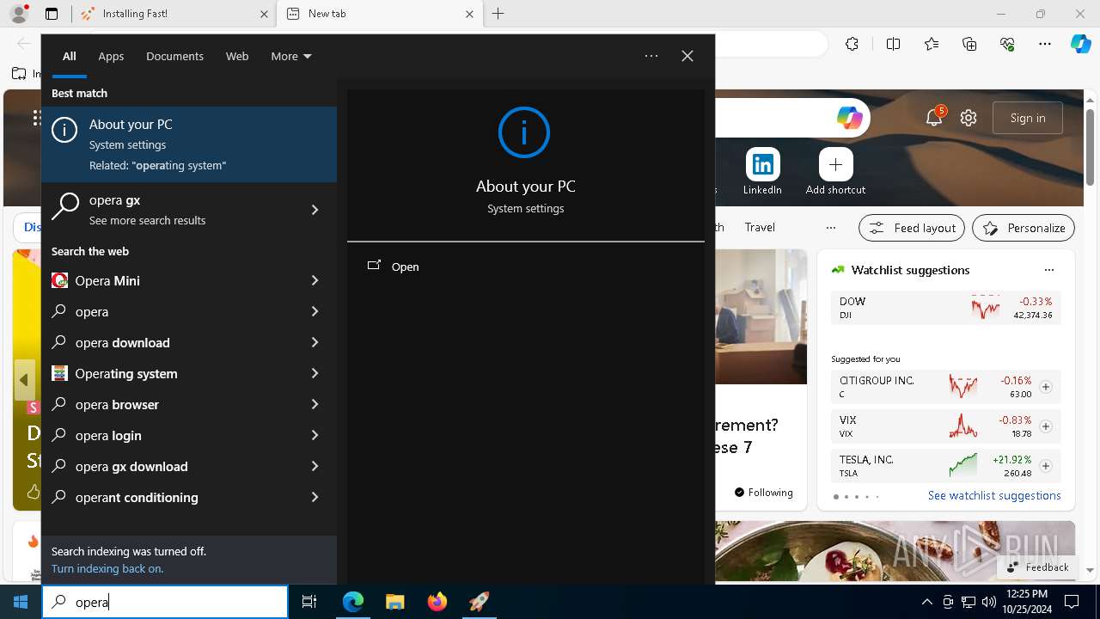
Task: Open Edge browser essentials heart icon
Action: tap(1008, 44)
